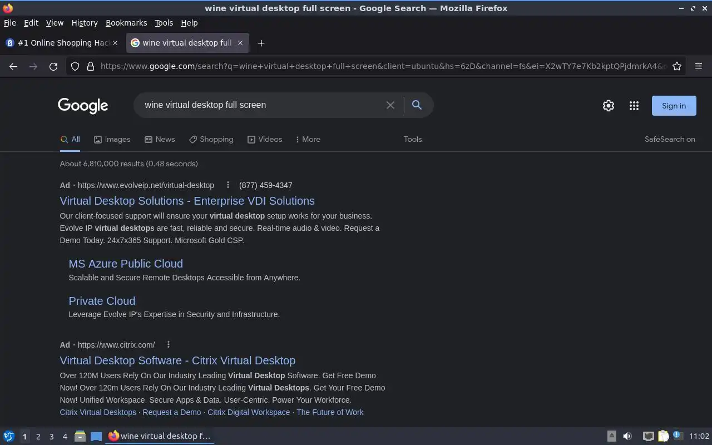Expand the More search categories dropdown
The height and width of the screenshot is (445, 712).
point(308,139)
